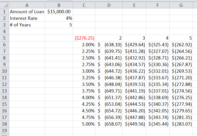
Task: Select column D header
Action: [109, 5]
